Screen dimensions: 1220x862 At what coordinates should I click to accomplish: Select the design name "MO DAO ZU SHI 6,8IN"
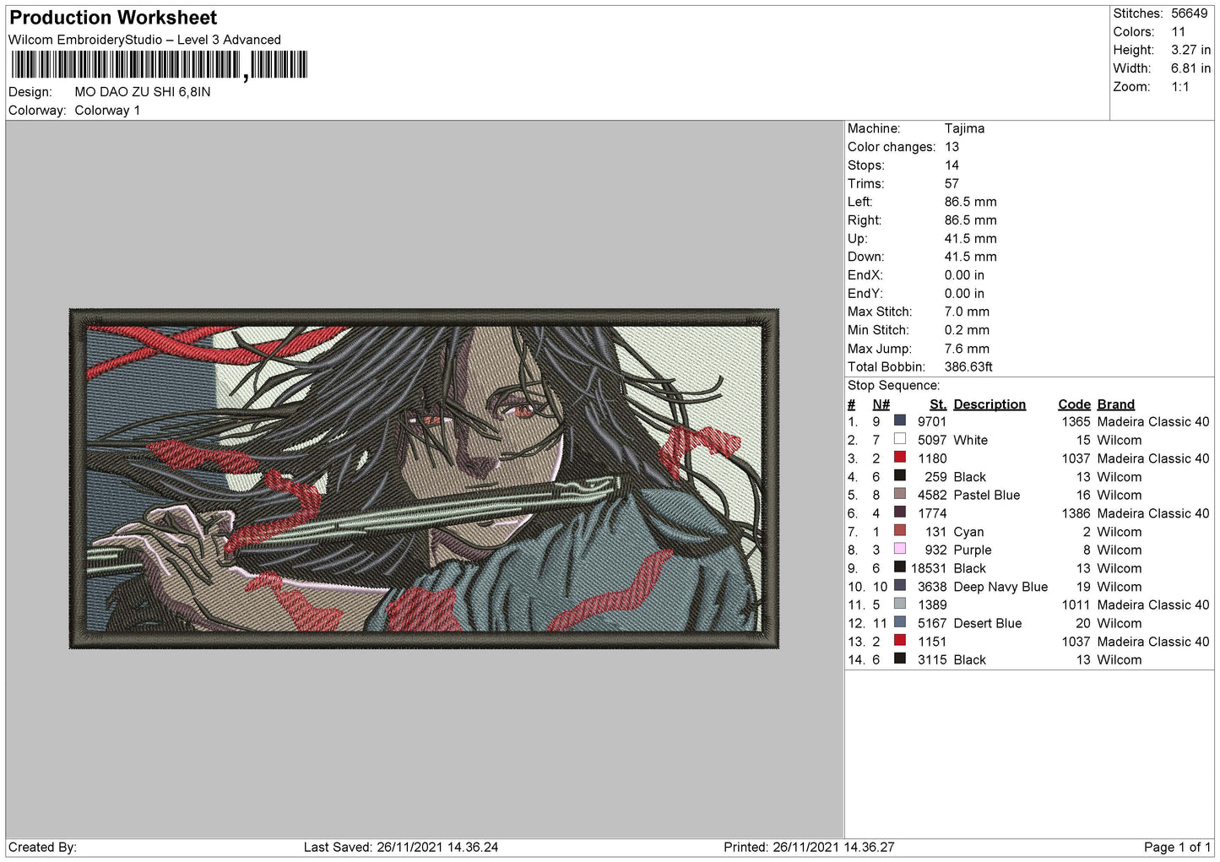point(143,92)
